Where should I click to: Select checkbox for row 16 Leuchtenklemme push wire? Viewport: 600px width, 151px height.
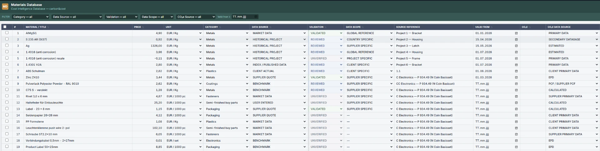[x=7, y=128]
